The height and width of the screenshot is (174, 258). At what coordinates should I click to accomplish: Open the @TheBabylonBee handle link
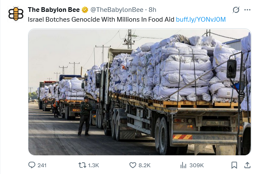(117, 10)
